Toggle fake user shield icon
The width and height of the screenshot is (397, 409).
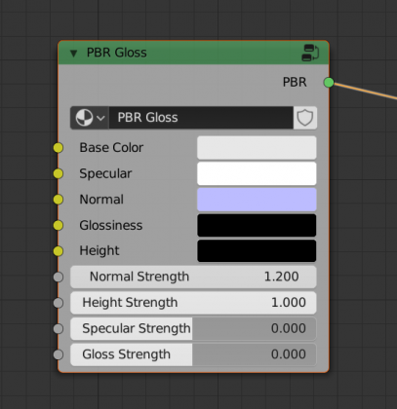[x=305, y=118]
